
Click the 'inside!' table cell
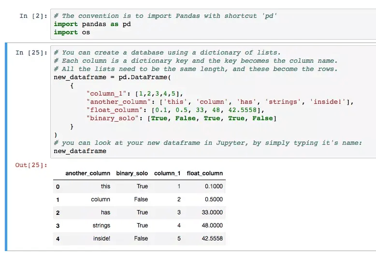[101, 239]
